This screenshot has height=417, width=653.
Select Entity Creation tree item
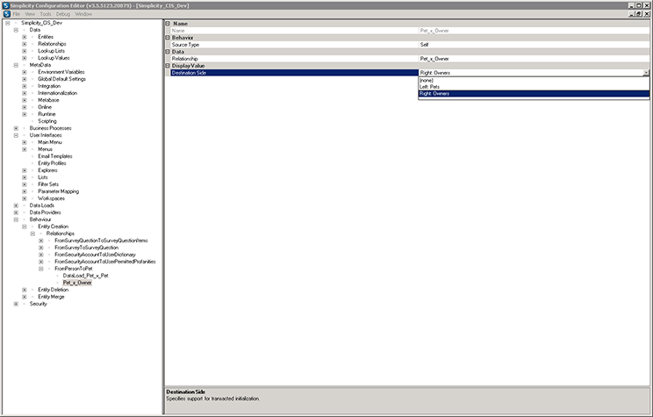pos(53,226)
